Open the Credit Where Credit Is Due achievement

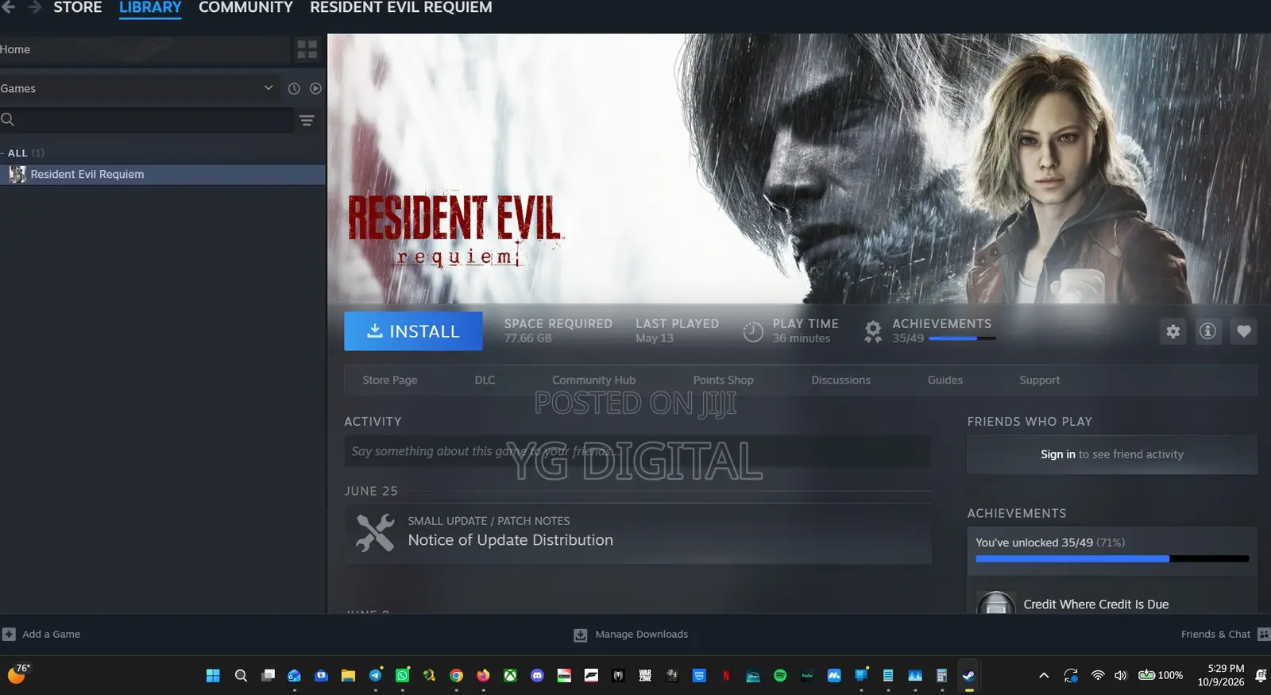coord(1096,604)
